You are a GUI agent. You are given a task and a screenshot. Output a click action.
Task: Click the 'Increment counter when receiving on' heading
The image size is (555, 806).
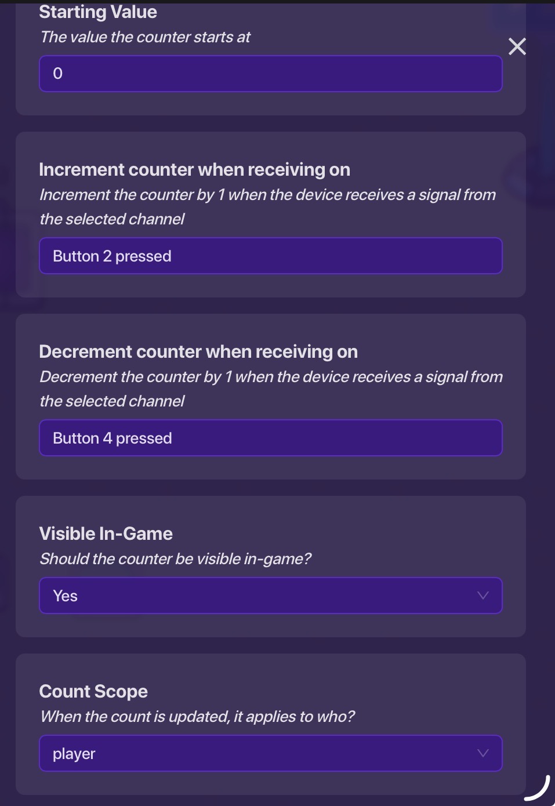tap(194, 169)
